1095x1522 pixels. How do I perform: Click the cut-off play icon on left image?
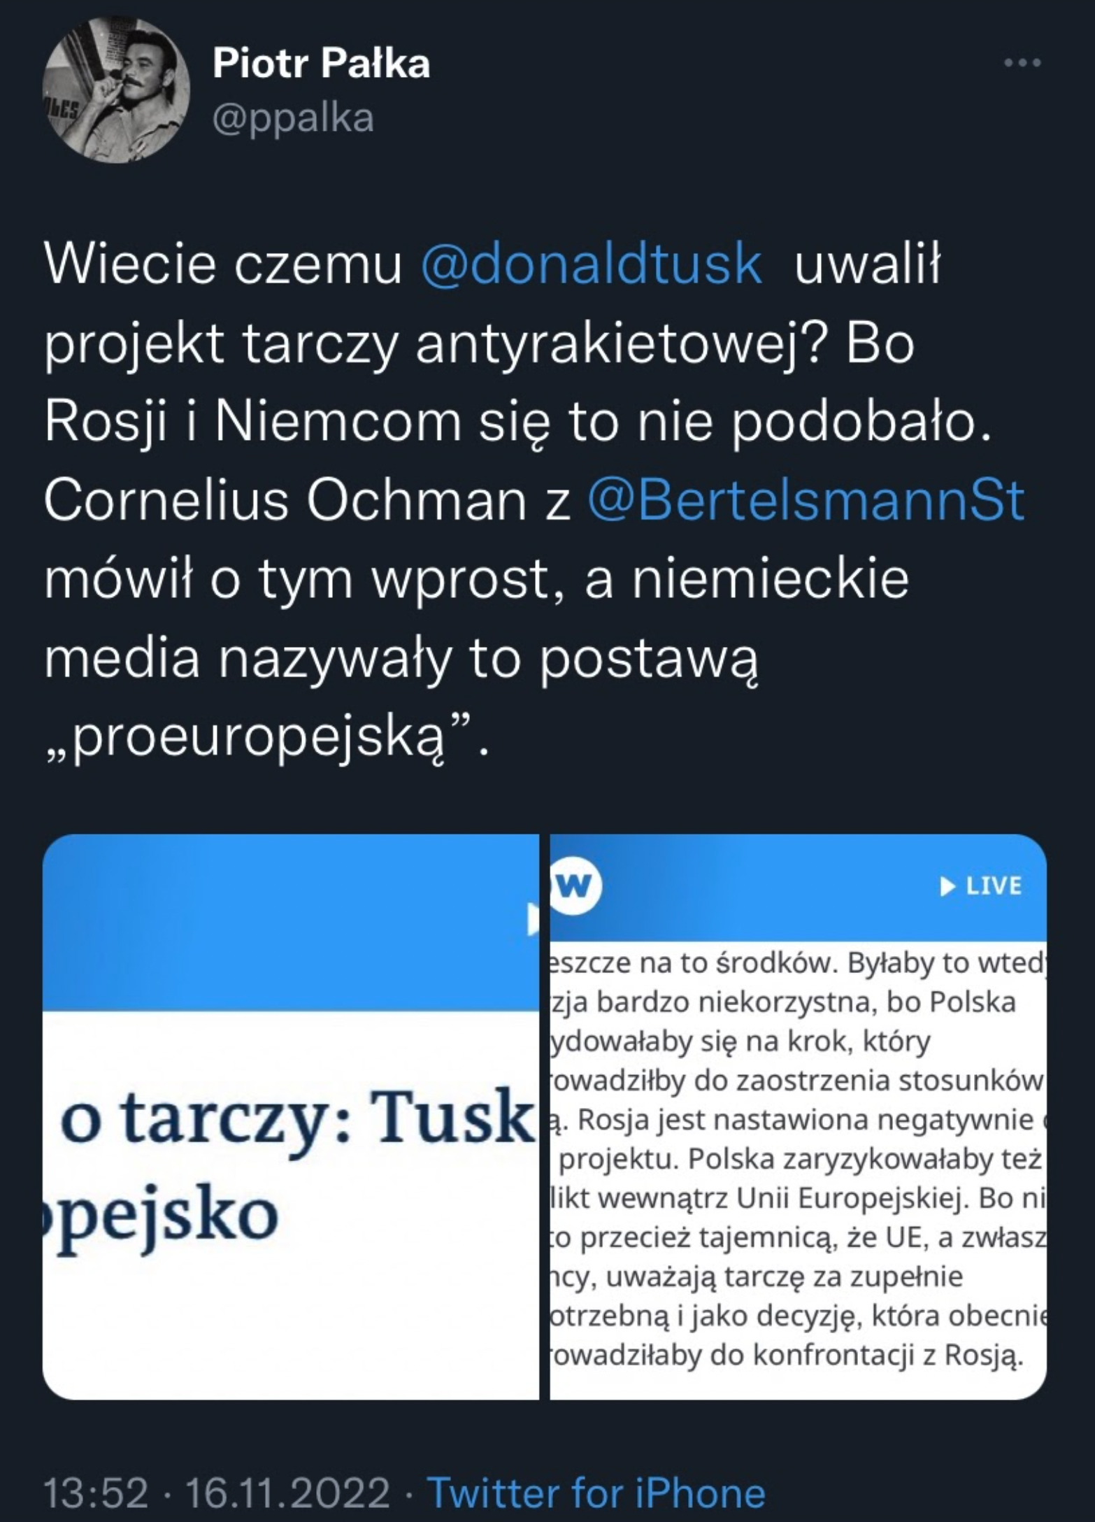click(x=533, y=918)
